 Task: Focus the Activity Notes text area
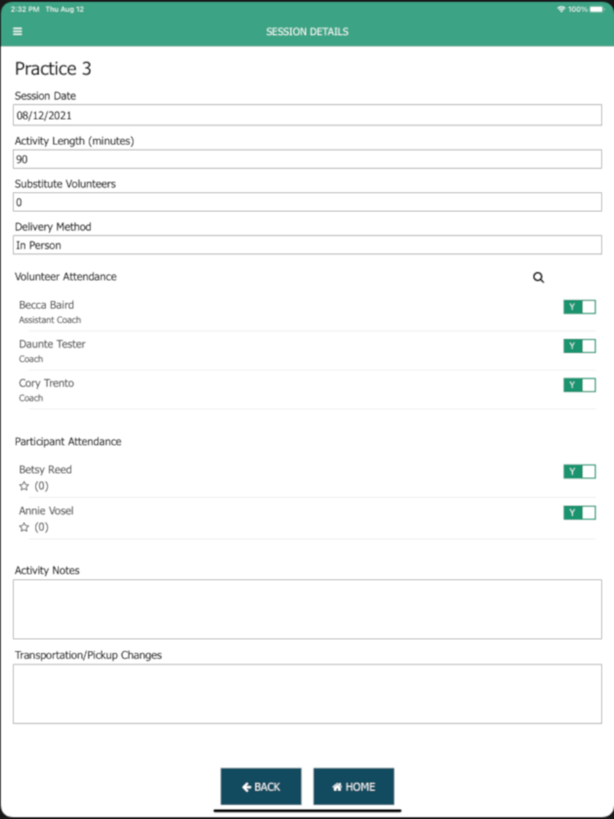pyautogui.click(x=307, y=609)
